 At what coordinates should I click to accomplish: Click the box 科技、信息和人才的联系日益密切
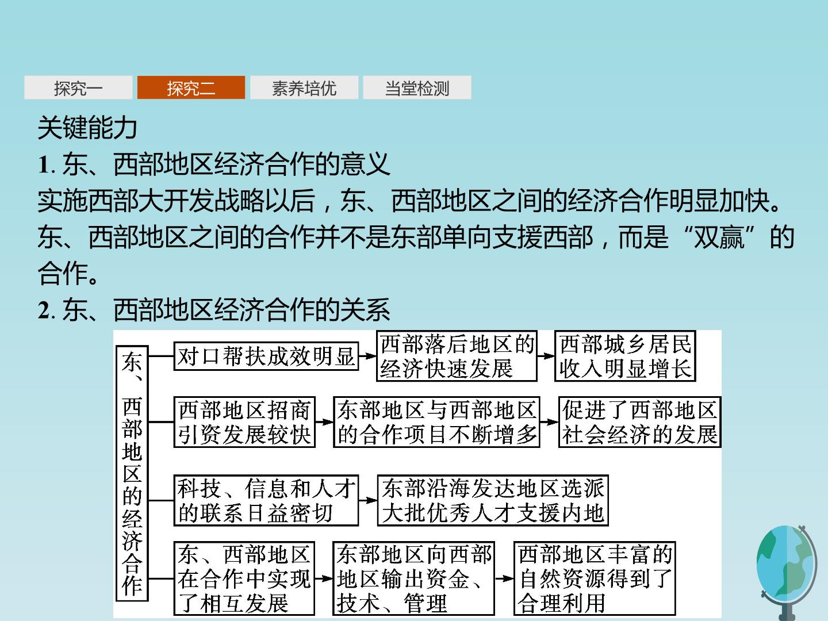266,500
